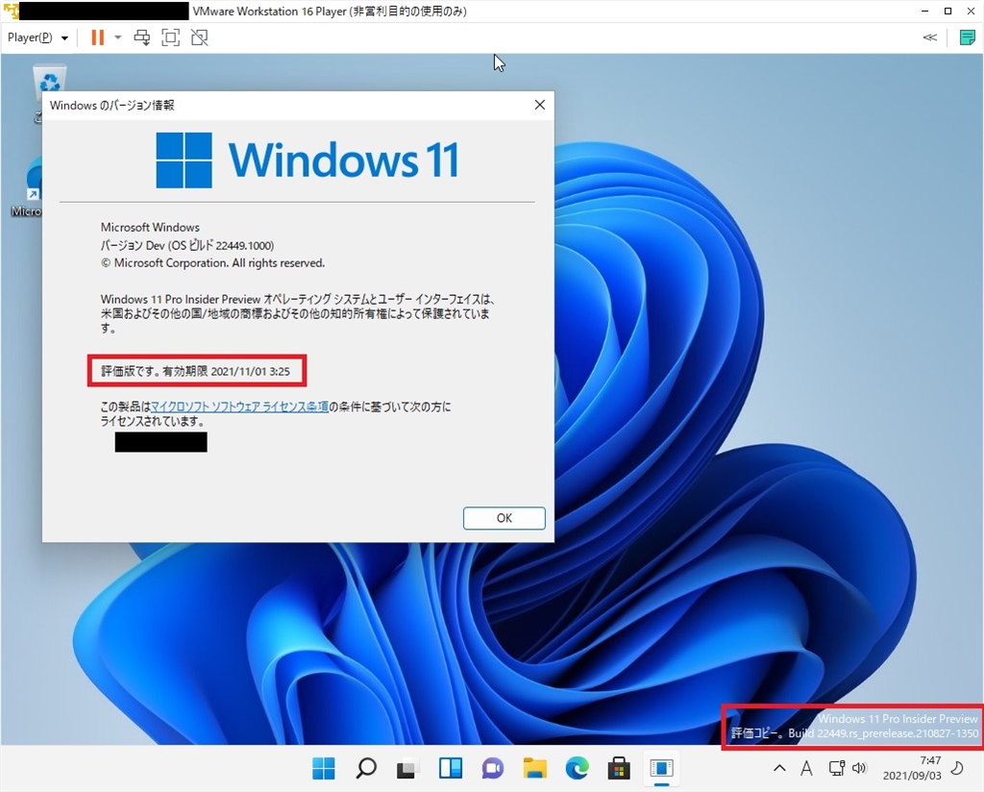Click the Microsoft Corporation copyright line
The height and width of the screenshot is (792, 984).
(x=212, y=263)
